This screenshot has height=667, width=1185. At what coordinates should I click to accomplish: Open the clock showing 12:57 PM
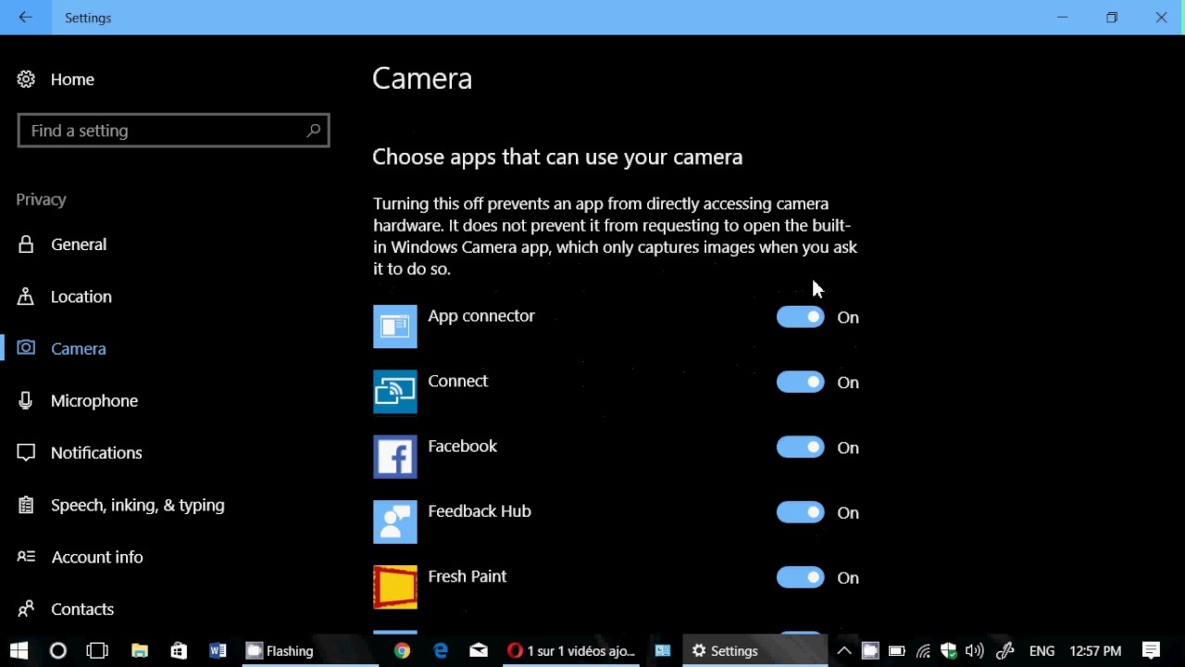click(1095, 650)
